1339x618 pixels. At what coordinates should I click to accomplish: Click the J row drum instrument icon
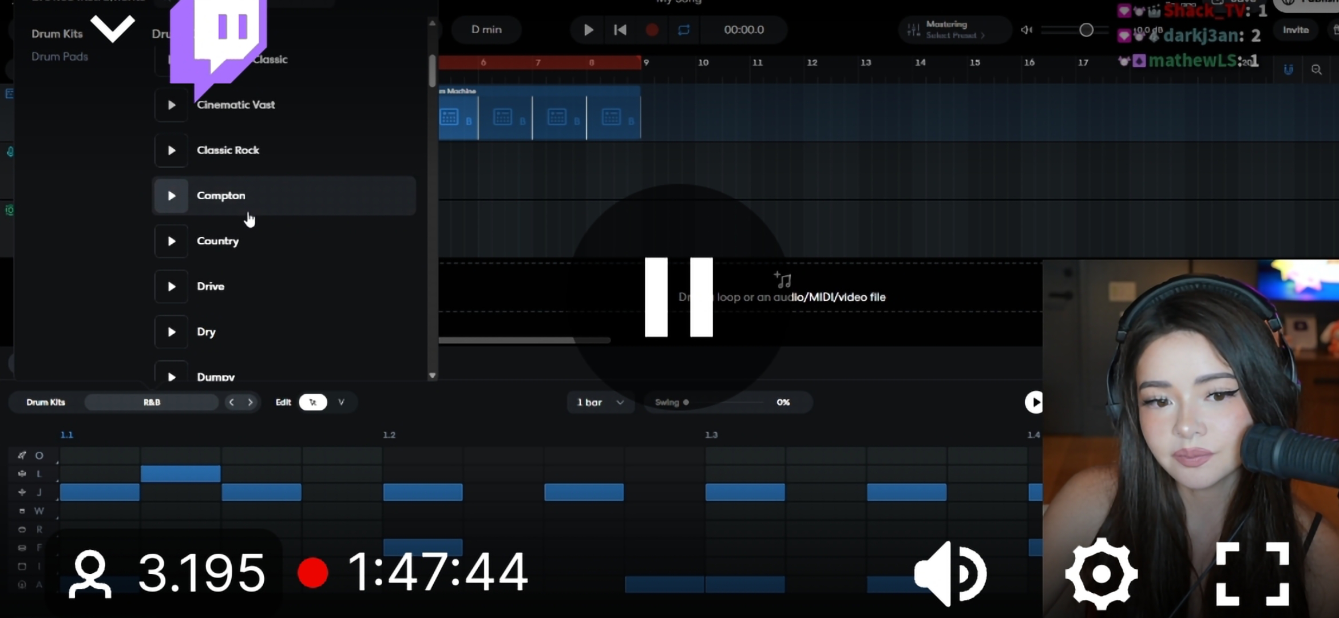tap(22, 492)
